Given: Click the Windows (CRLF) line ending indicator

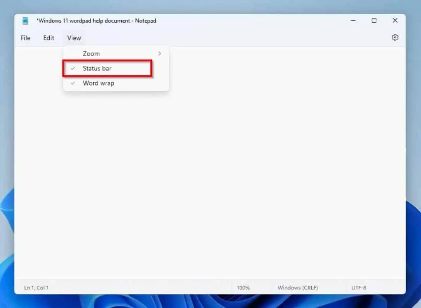Looking at the screenshot, I should coord(298,287).
